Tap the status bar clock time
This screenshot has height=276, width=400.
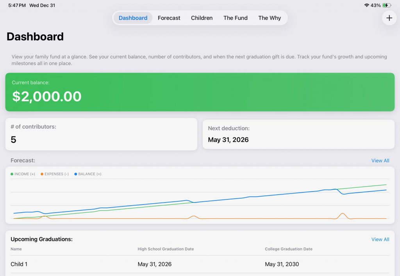click(x=17, y=5)
